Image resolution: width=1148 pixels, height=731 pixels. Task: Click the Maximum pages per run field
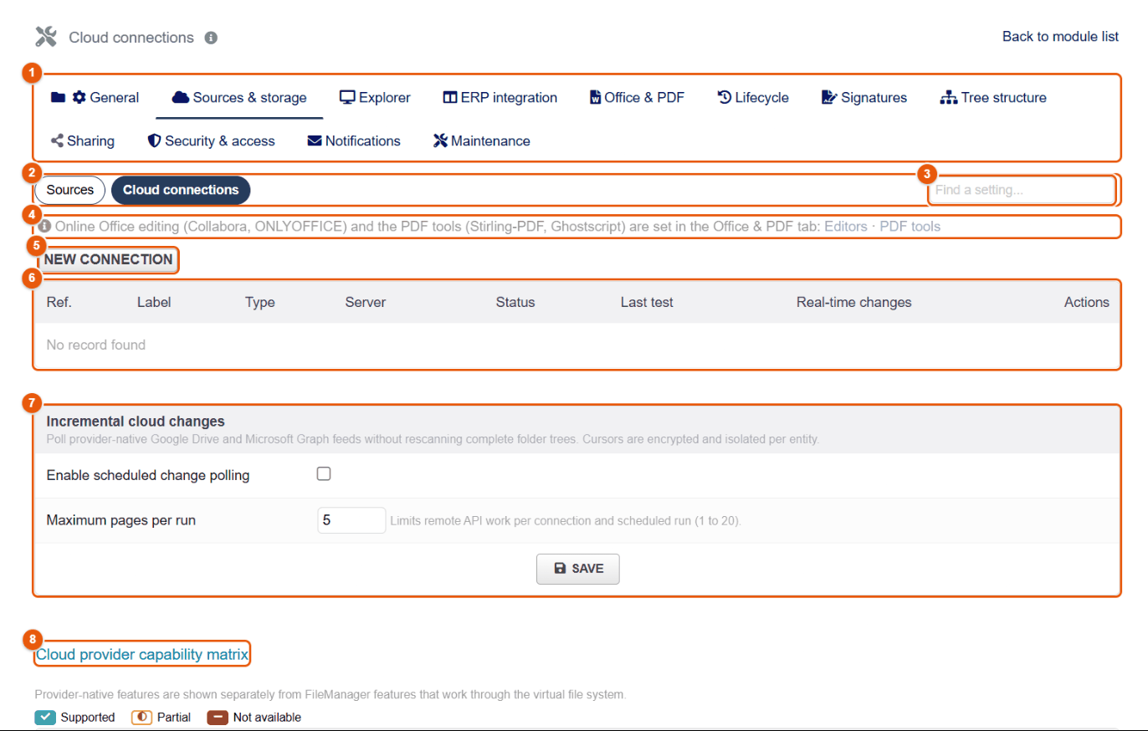(351, 520)
